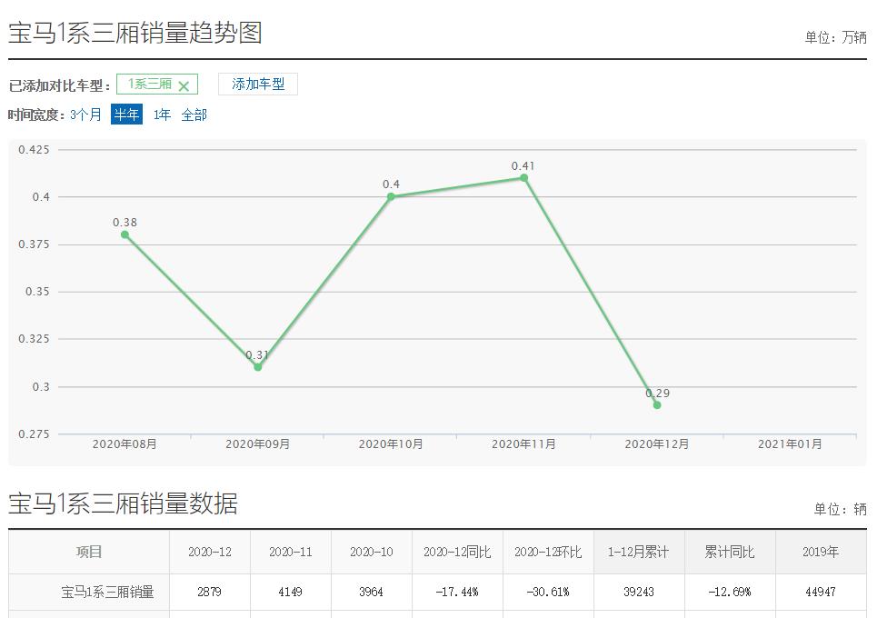Click the 项目 table header
Viewport: 877px width, 618px height.
coord(89,552)
